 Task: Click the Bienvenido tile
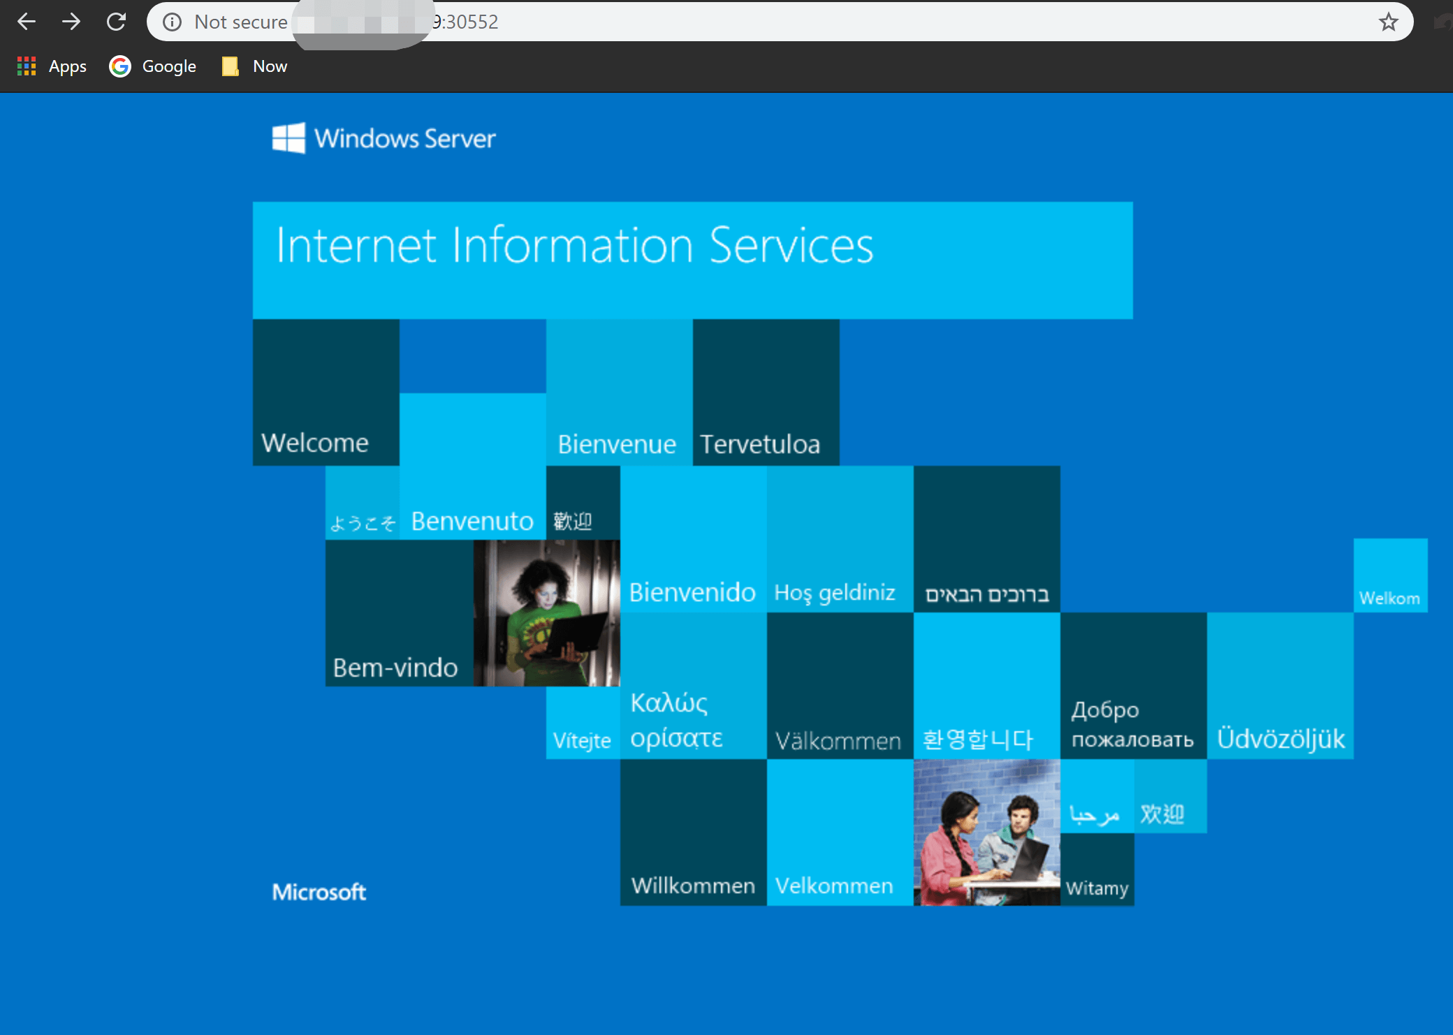click(694, 539)
